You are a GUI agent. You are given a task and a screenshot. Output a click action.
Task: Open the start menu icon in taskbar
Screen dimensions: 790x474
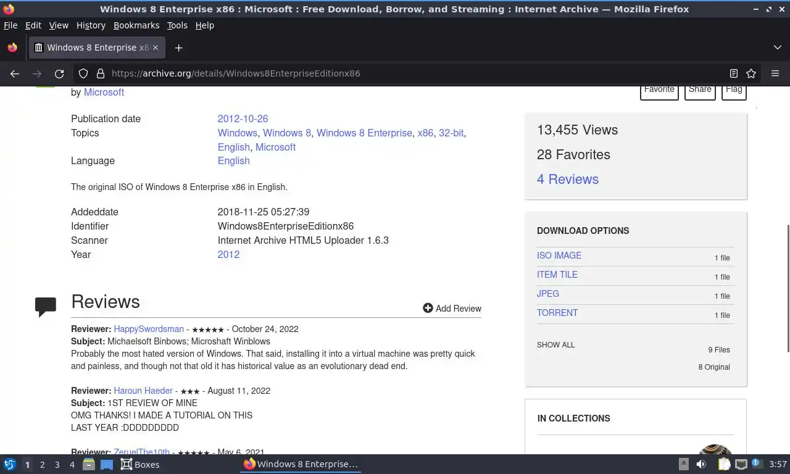[9, 464]
